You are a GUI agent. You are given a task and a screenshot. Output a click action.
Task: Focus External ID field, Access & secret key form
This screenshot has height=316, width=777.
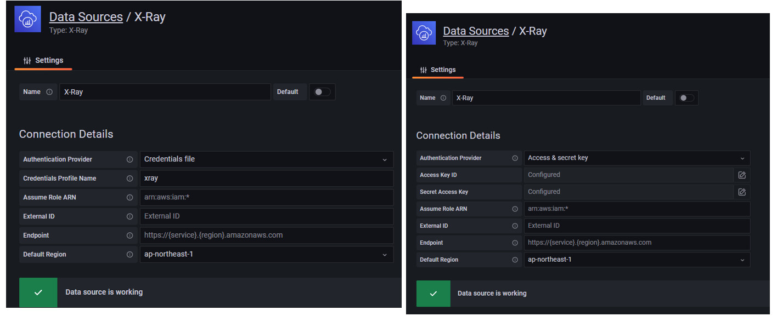pyautogui.click(x=637, y=226)
